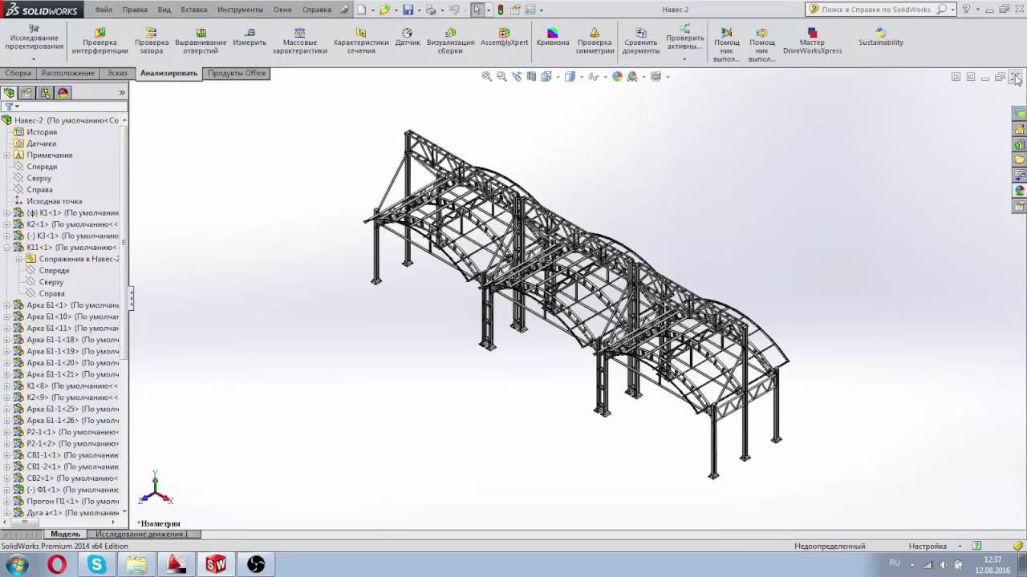Expand Исследование проектирования dropdown arrow
The image size is (1027, 577).
tap(34, 59)
